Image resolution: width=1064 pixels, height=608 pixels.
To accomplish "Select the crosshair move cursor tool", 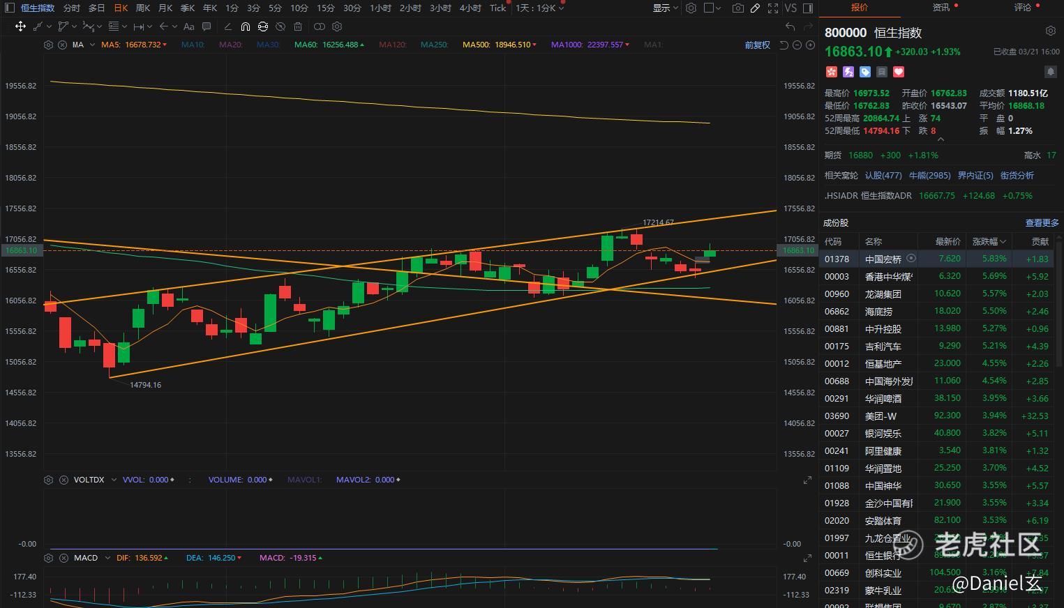I will point(20,26).
